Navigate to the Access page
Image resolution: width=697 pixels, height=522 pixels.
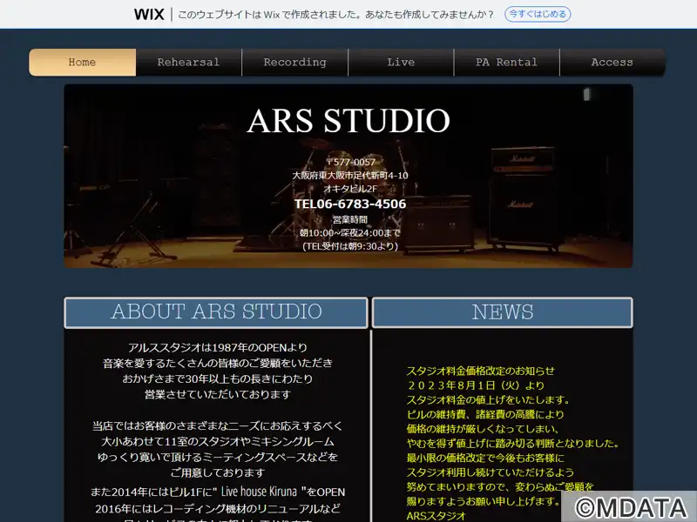(612, 63)
